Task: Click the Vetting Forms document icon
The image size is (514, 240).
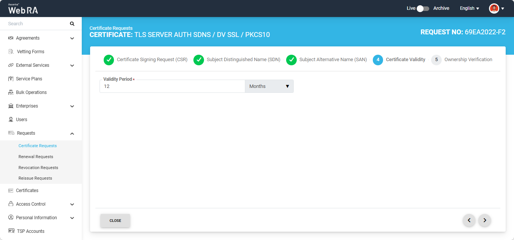Action: click(11, 52)
